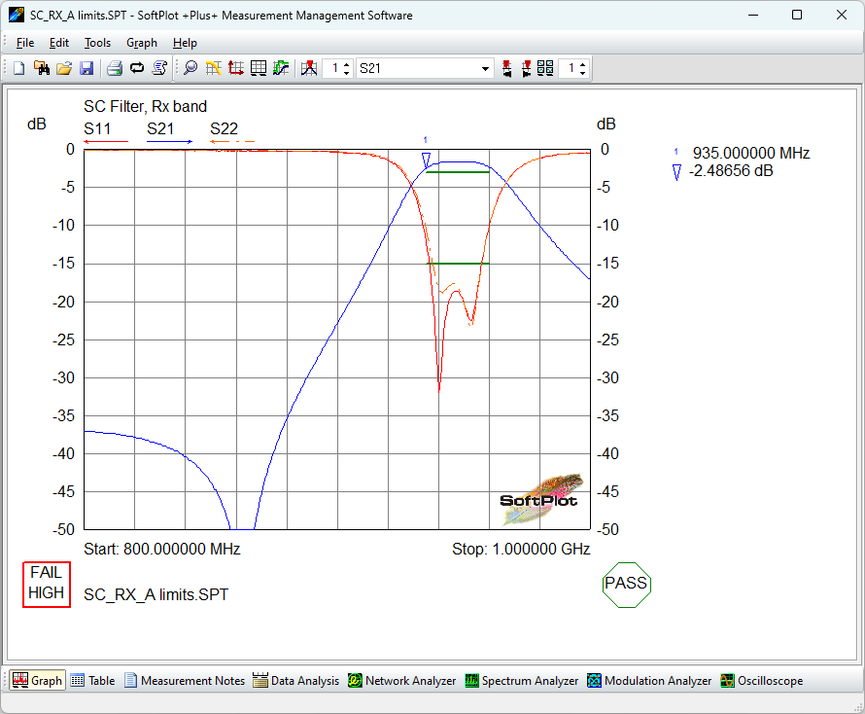Viewport: 865px width, 714px height.
Task: Click the New file icon in toolbar
Action: (x=18, y=68)
